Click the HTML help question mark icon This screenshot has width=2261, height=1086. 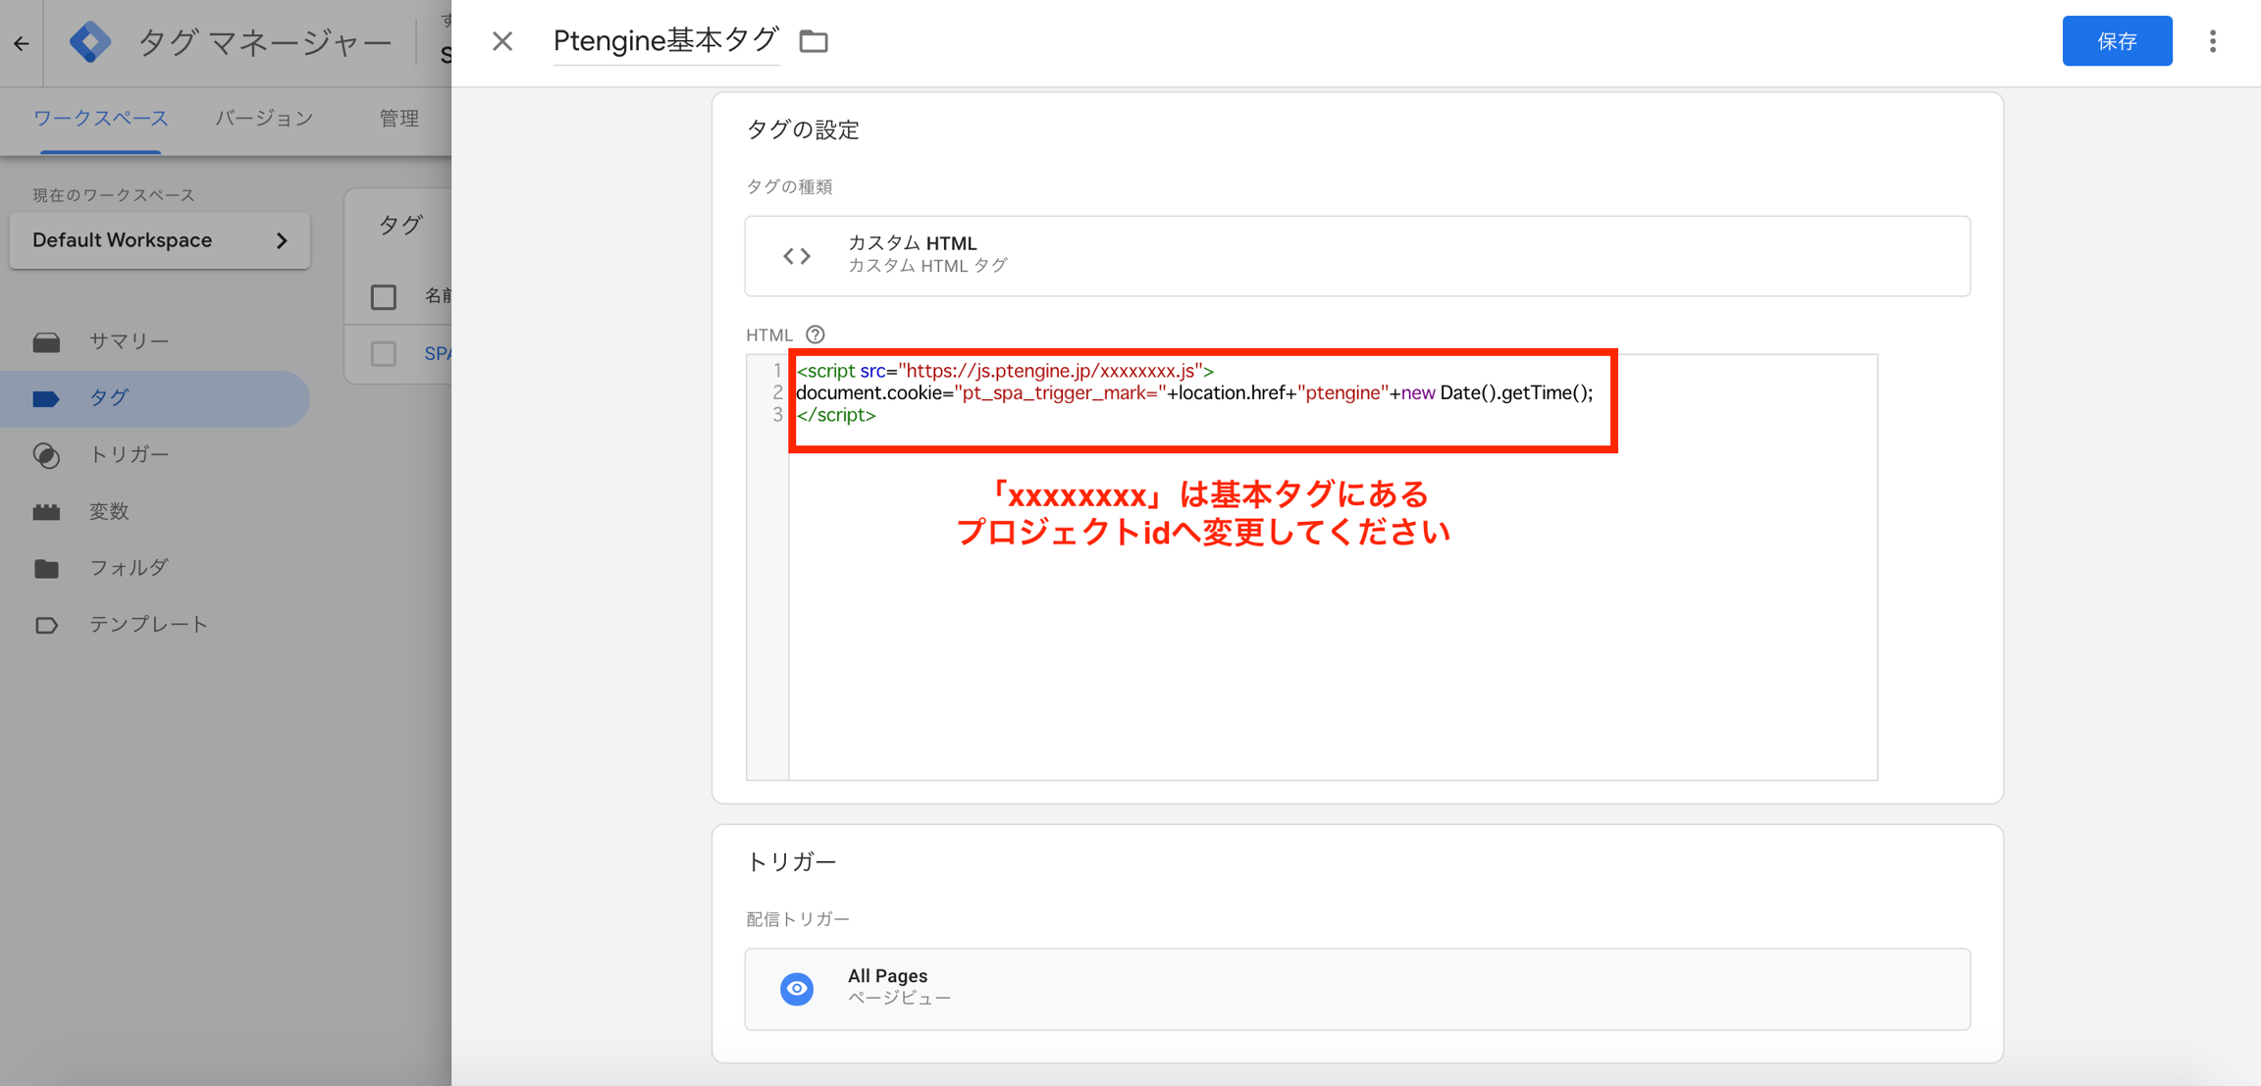click(x=815, y=335)
